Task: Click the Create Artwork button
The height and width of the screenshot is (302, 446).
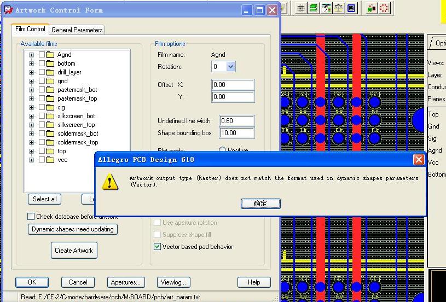Action: coord(74,251)
